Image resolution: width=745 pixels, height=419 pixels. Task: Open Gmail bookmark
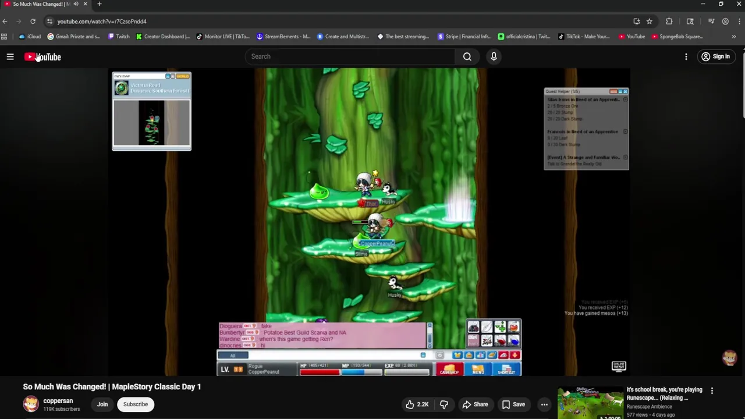(74, 37)
